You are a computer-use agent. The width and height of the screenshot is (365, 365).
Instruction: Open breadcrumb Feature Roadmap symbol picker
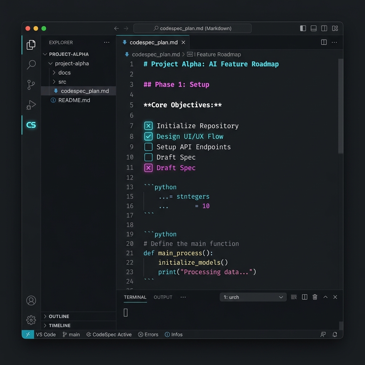coord(214,55)
